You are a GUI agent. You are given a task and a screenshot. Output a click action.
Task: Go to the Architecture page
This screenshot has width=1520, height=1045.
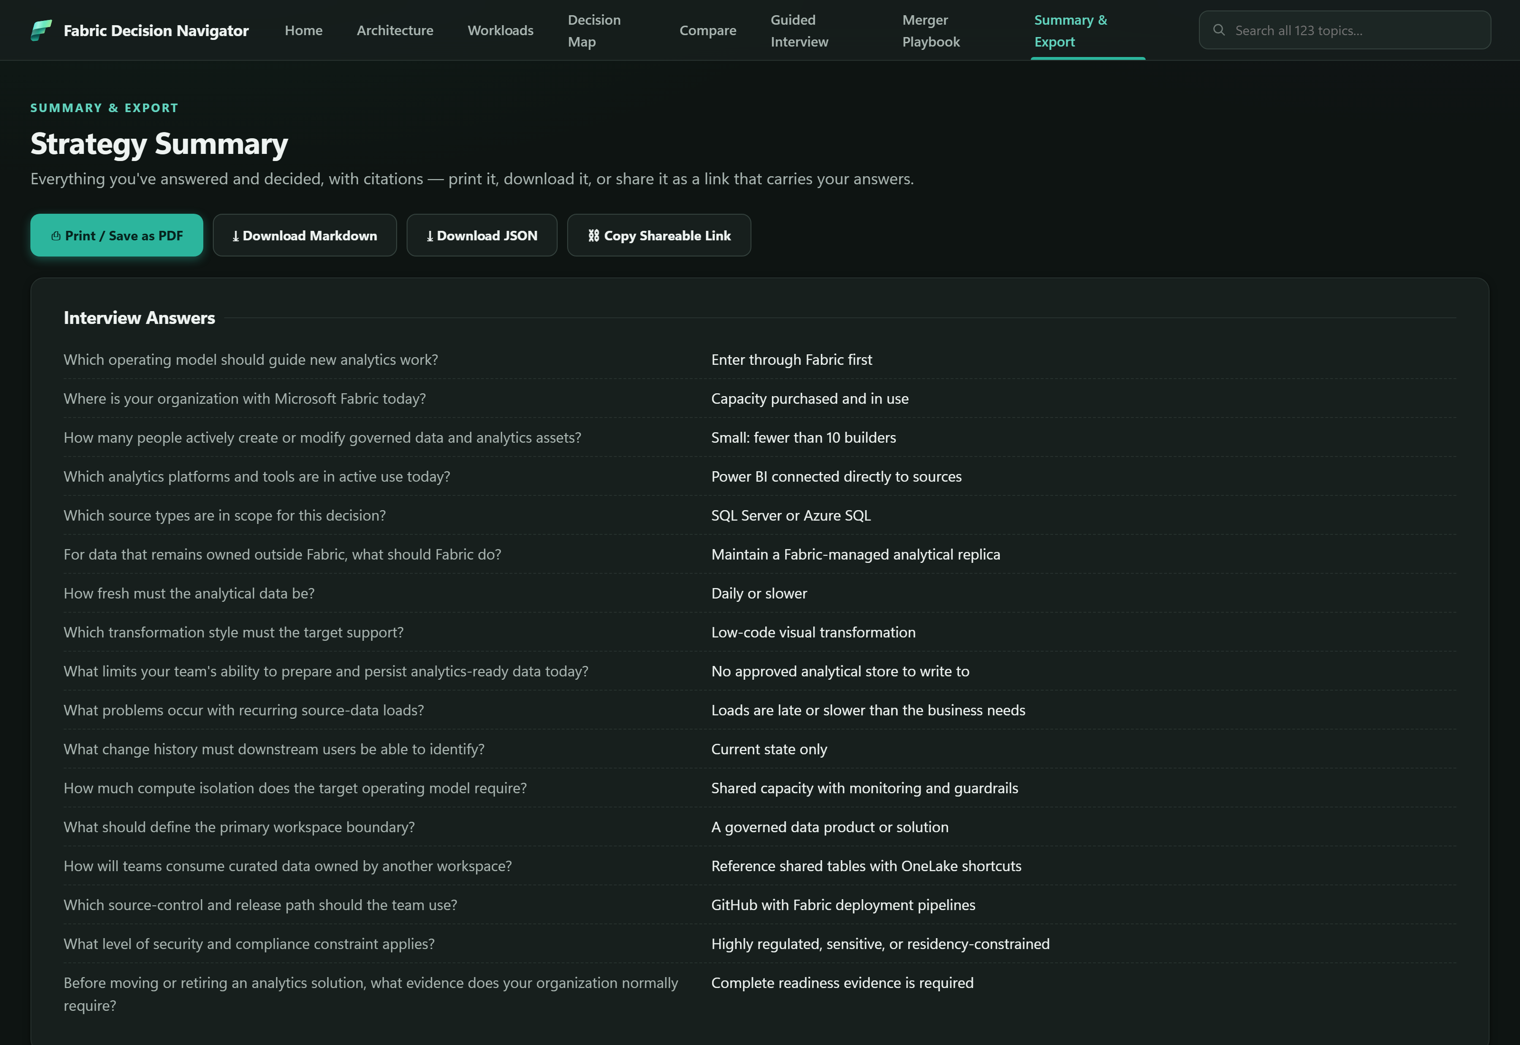point(395,30)
